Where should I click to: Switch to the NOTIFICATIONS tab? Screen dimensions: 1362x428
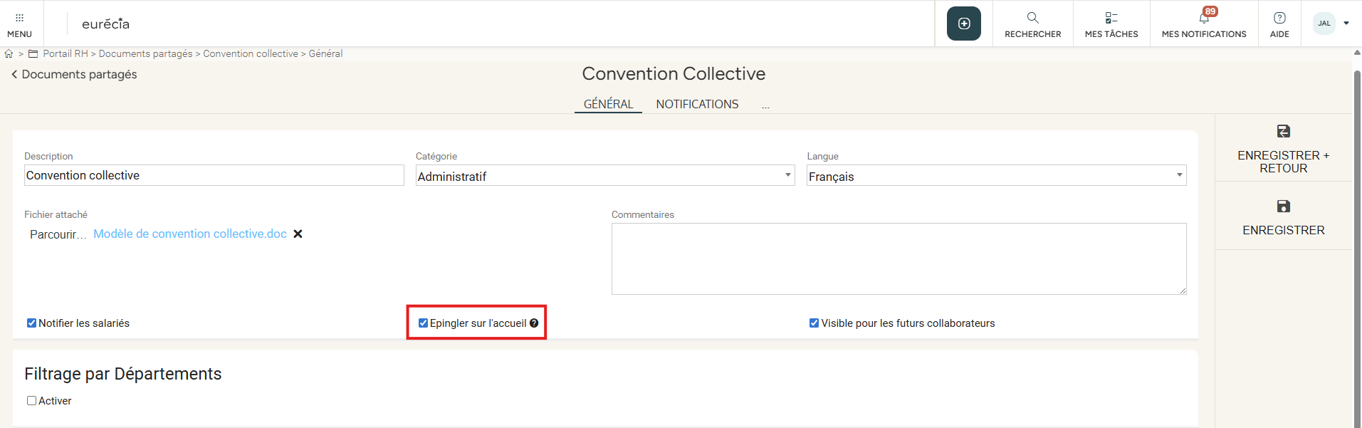[697, 104]
